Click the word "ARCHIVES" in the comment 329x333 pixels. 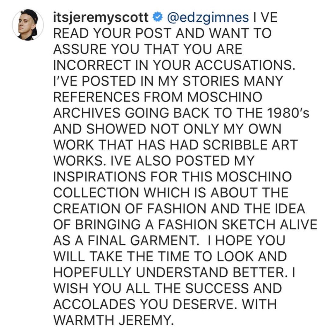coord(87,113)
